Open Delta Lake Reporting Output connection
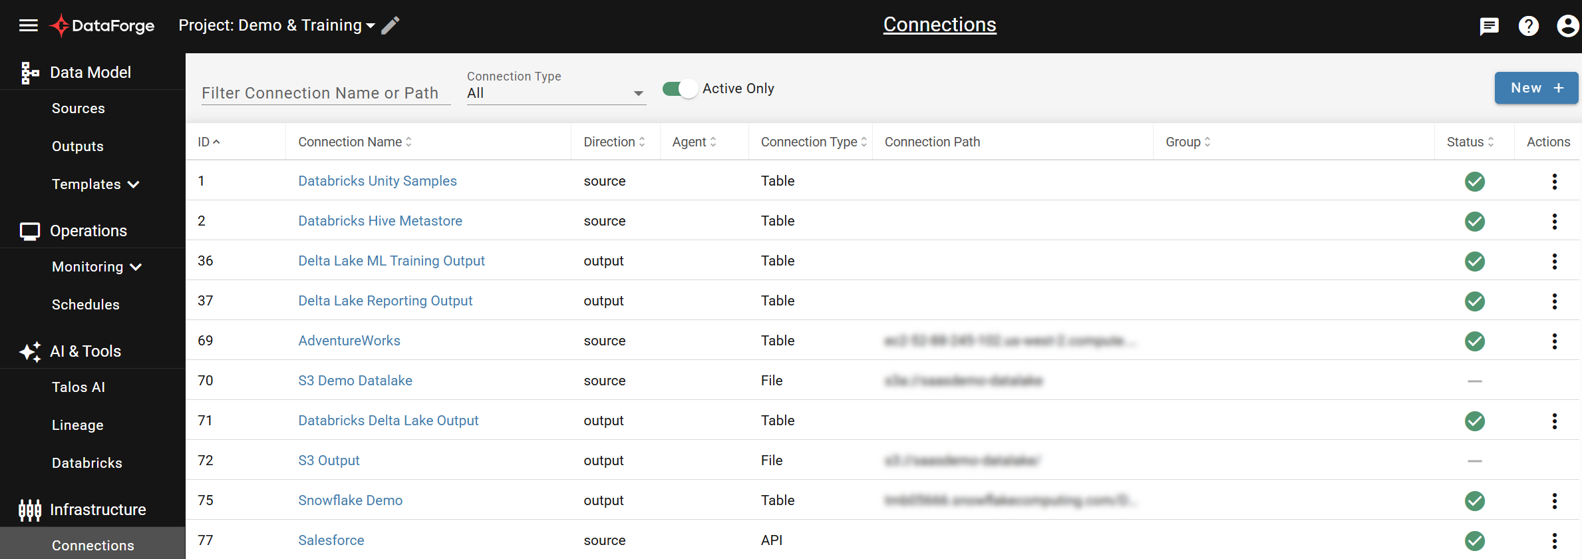This screenshot has width=1582, height=559. [385, 301]
